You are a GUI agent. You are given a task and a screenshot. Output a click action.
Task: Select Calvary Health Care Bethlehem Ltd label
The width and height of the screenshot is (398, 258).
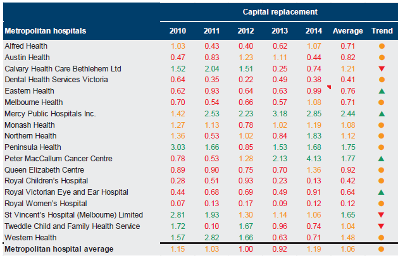[63, 69]
